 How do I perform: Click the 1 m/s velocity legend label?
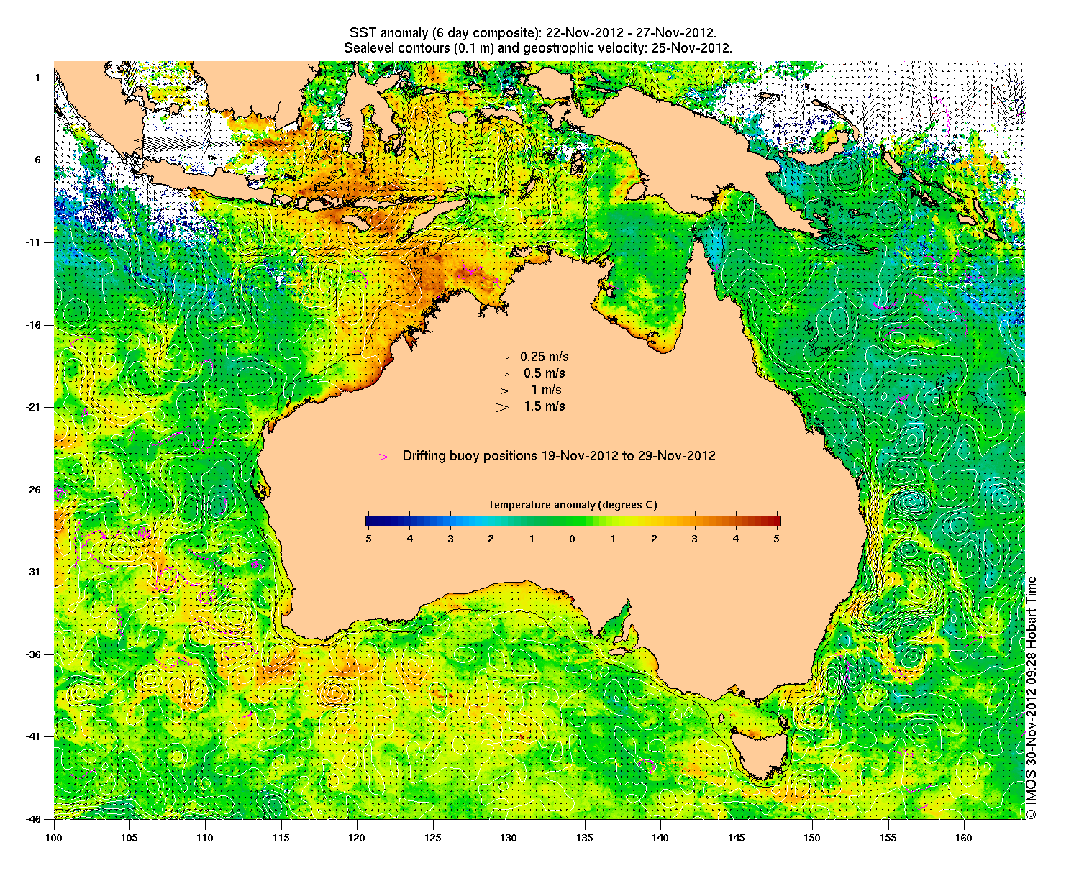(x=547, y=390)
